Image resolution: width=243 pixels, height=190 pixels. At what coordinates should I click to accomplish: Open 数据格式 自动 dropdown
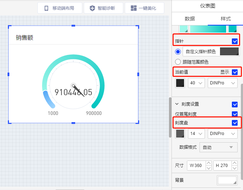[218, 147]
